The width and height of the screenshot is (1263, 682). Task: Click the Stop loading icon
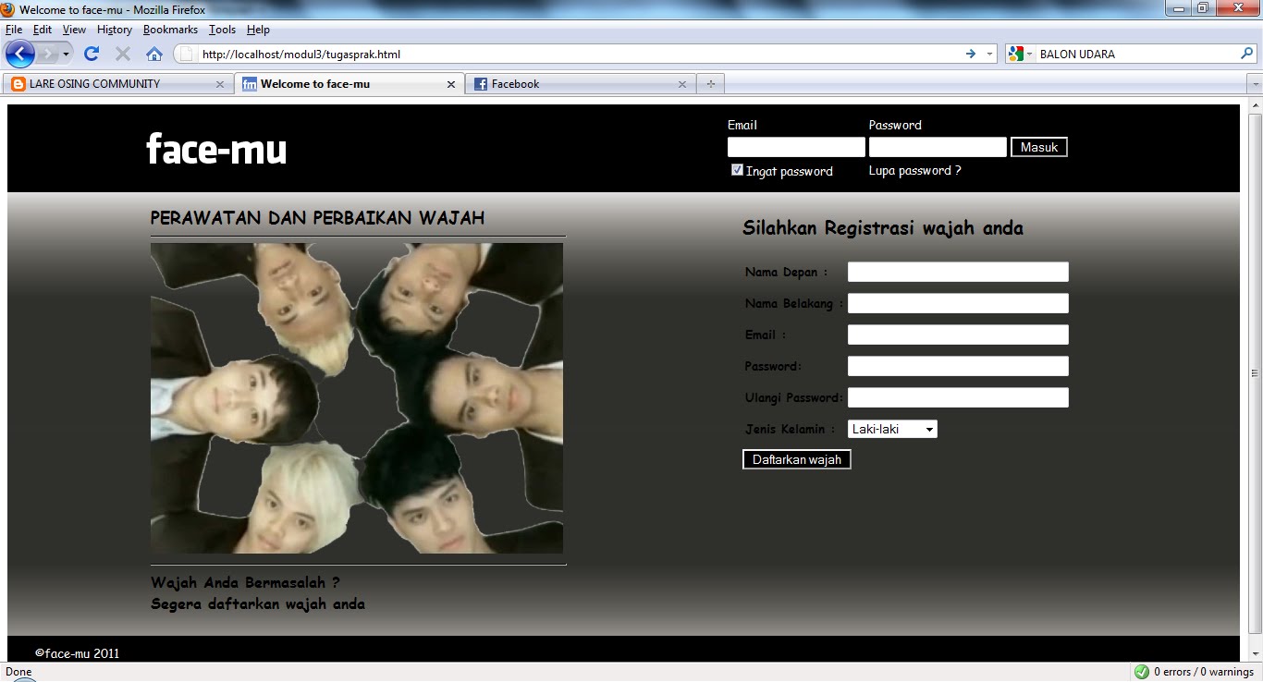(122, 54)
